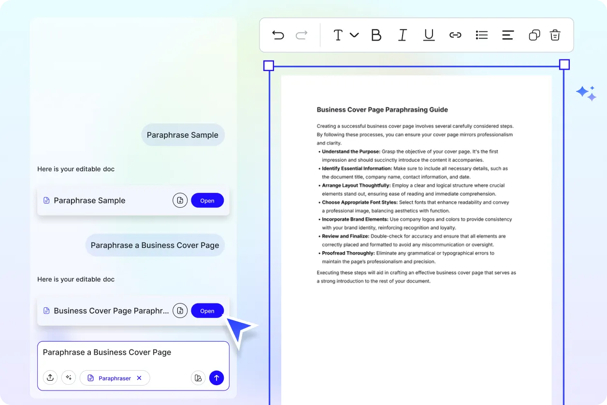Click the export icon beside Business Cover Page
Viewport: 607px width, 405px height.
pyautogui.click(x=180, y=310)
